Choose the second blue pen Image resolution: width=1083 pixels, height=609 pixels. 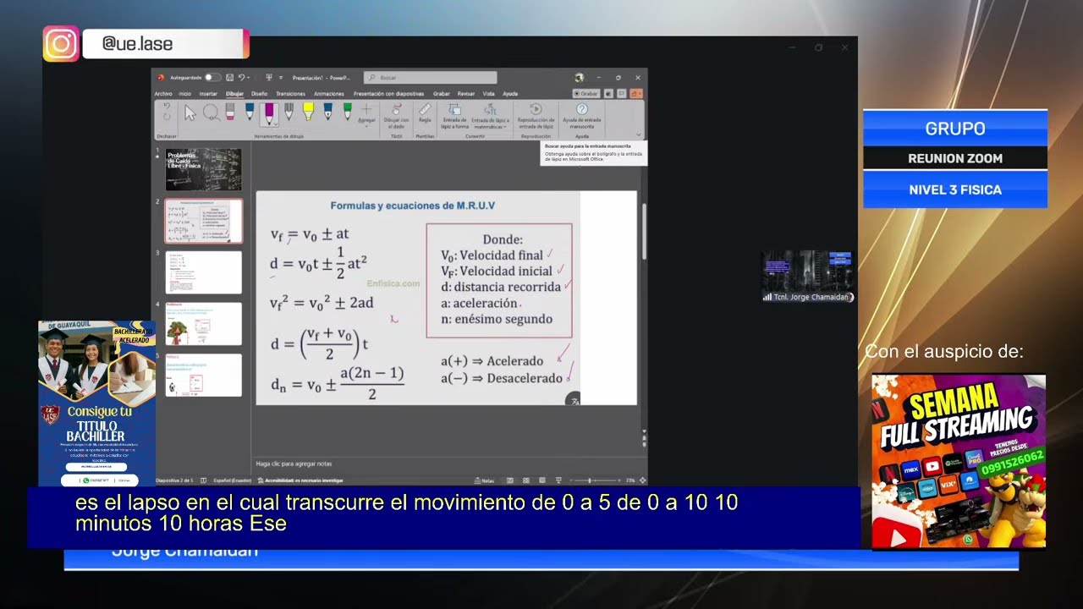327,112
